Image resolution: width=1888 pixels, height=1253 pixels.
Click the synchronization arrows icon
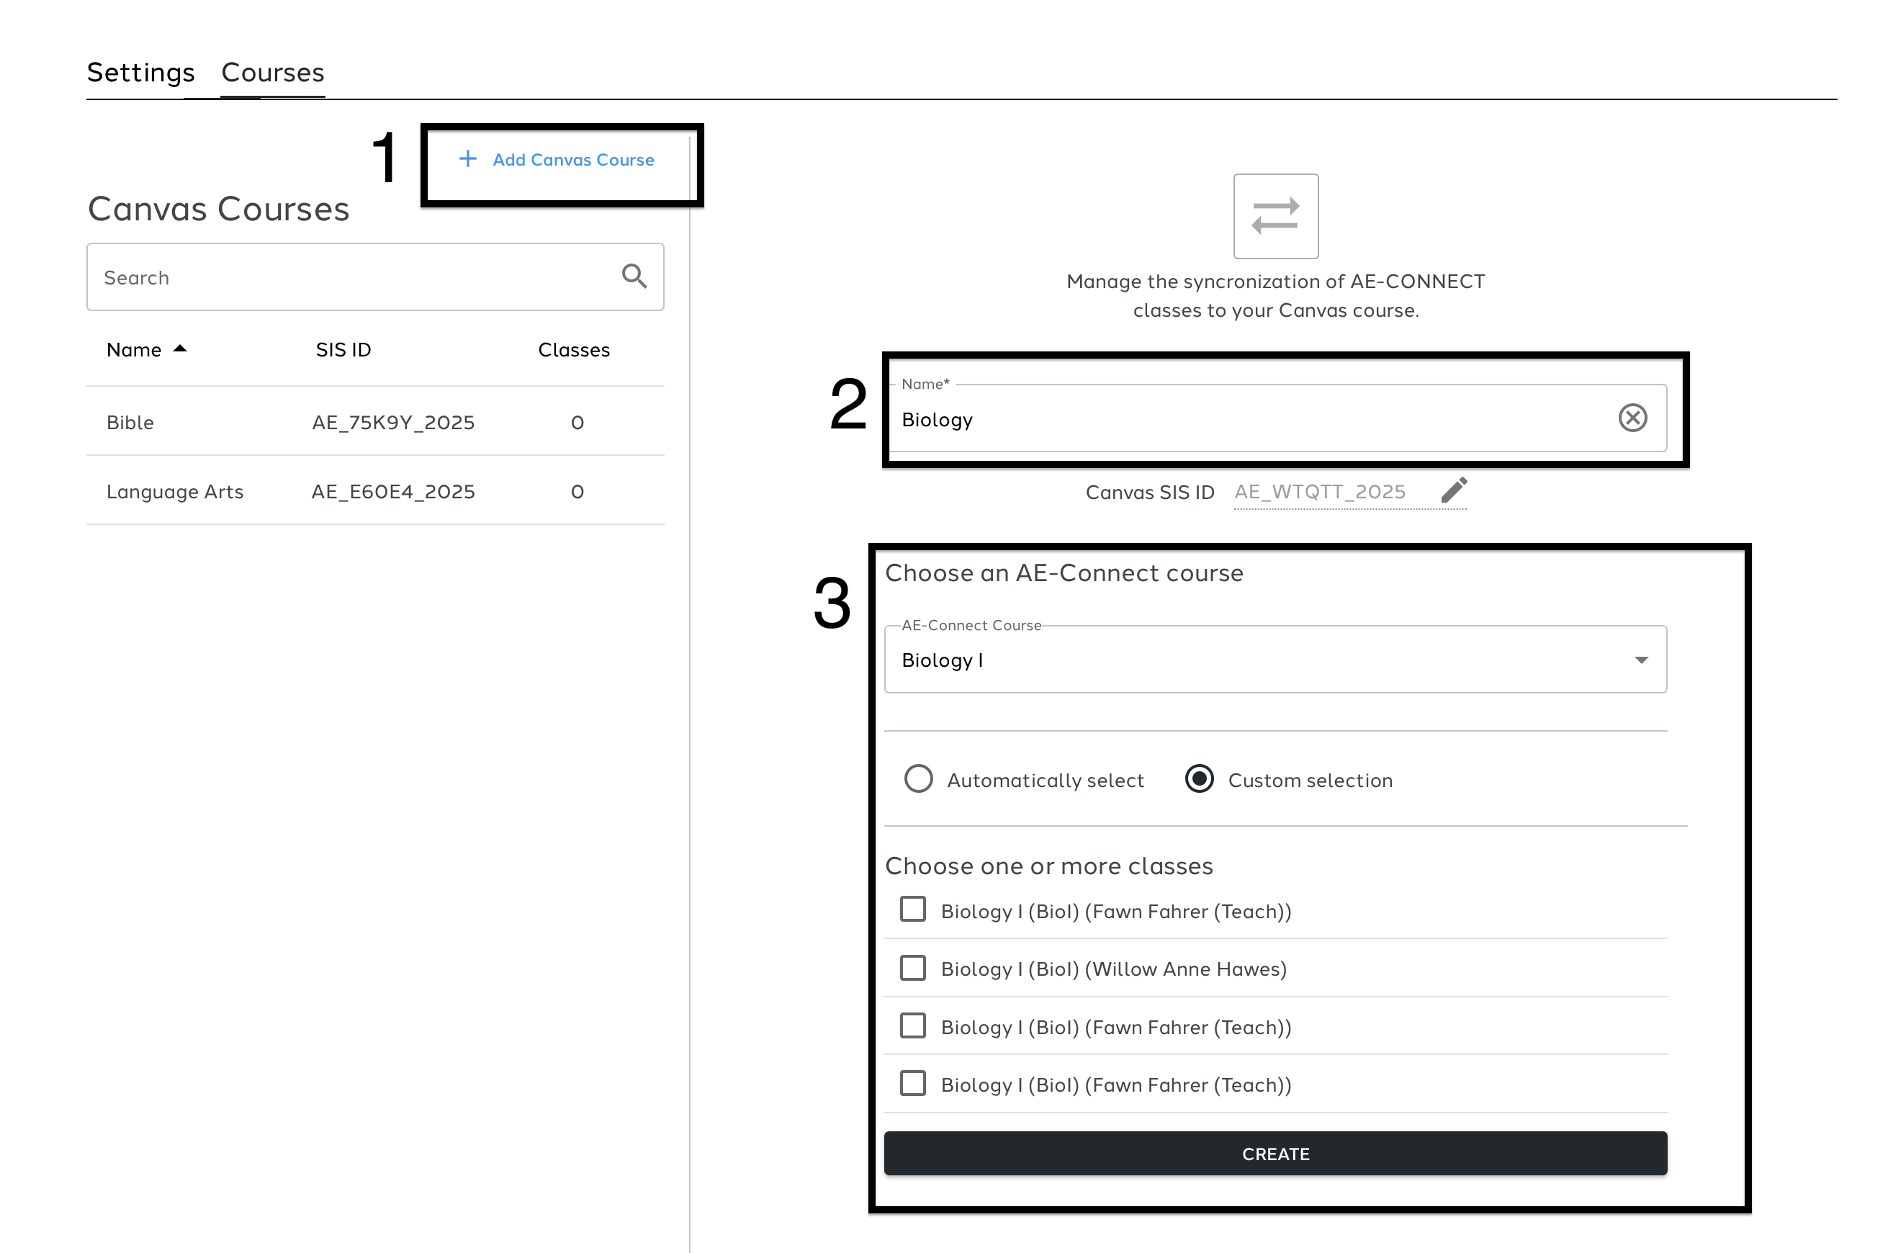click(1275, 217)
